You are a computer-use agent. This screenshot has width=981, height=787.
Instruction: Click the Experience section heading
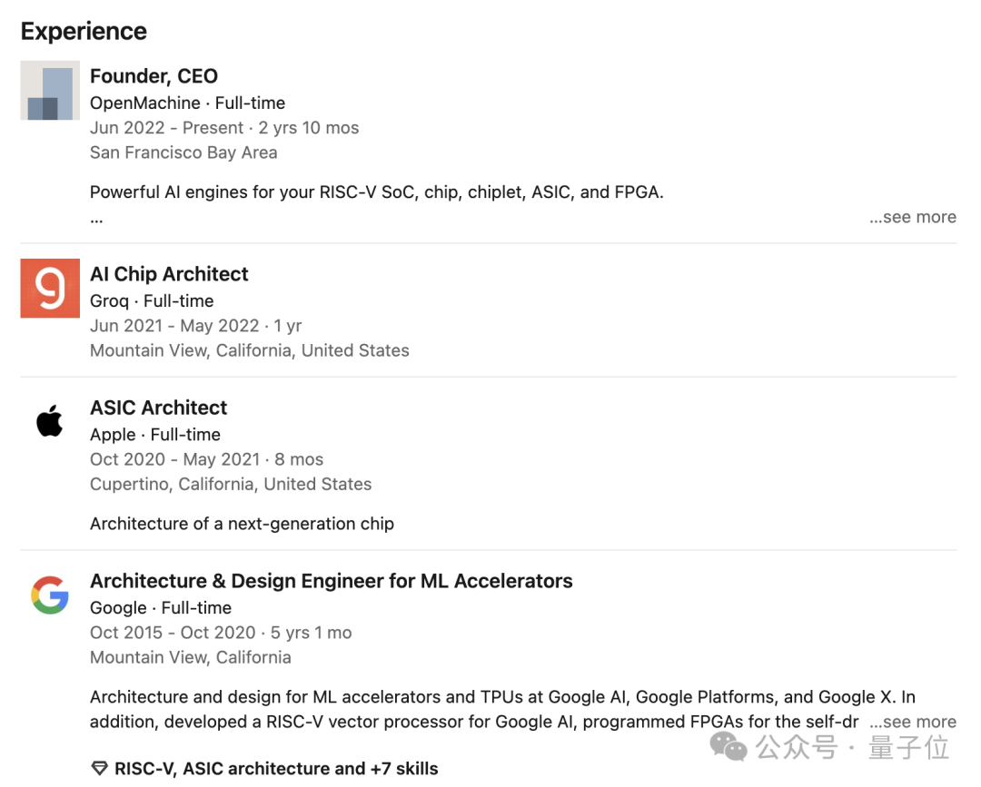[x=84, y=31]
